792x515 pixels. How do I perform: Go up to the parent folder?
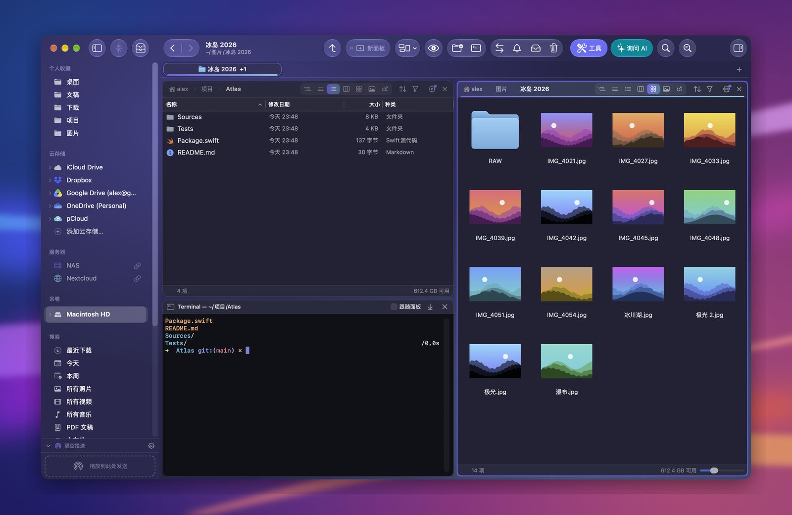pos(332,48)
